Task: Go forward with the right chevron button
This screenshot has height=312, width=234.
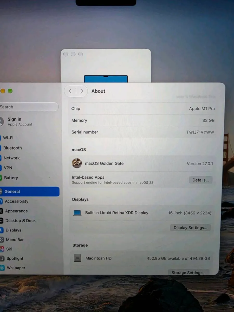Action: (82, 91)
